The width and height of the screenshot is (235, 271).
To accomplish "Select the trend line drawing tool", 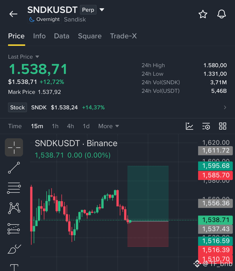I will (14, 168).
